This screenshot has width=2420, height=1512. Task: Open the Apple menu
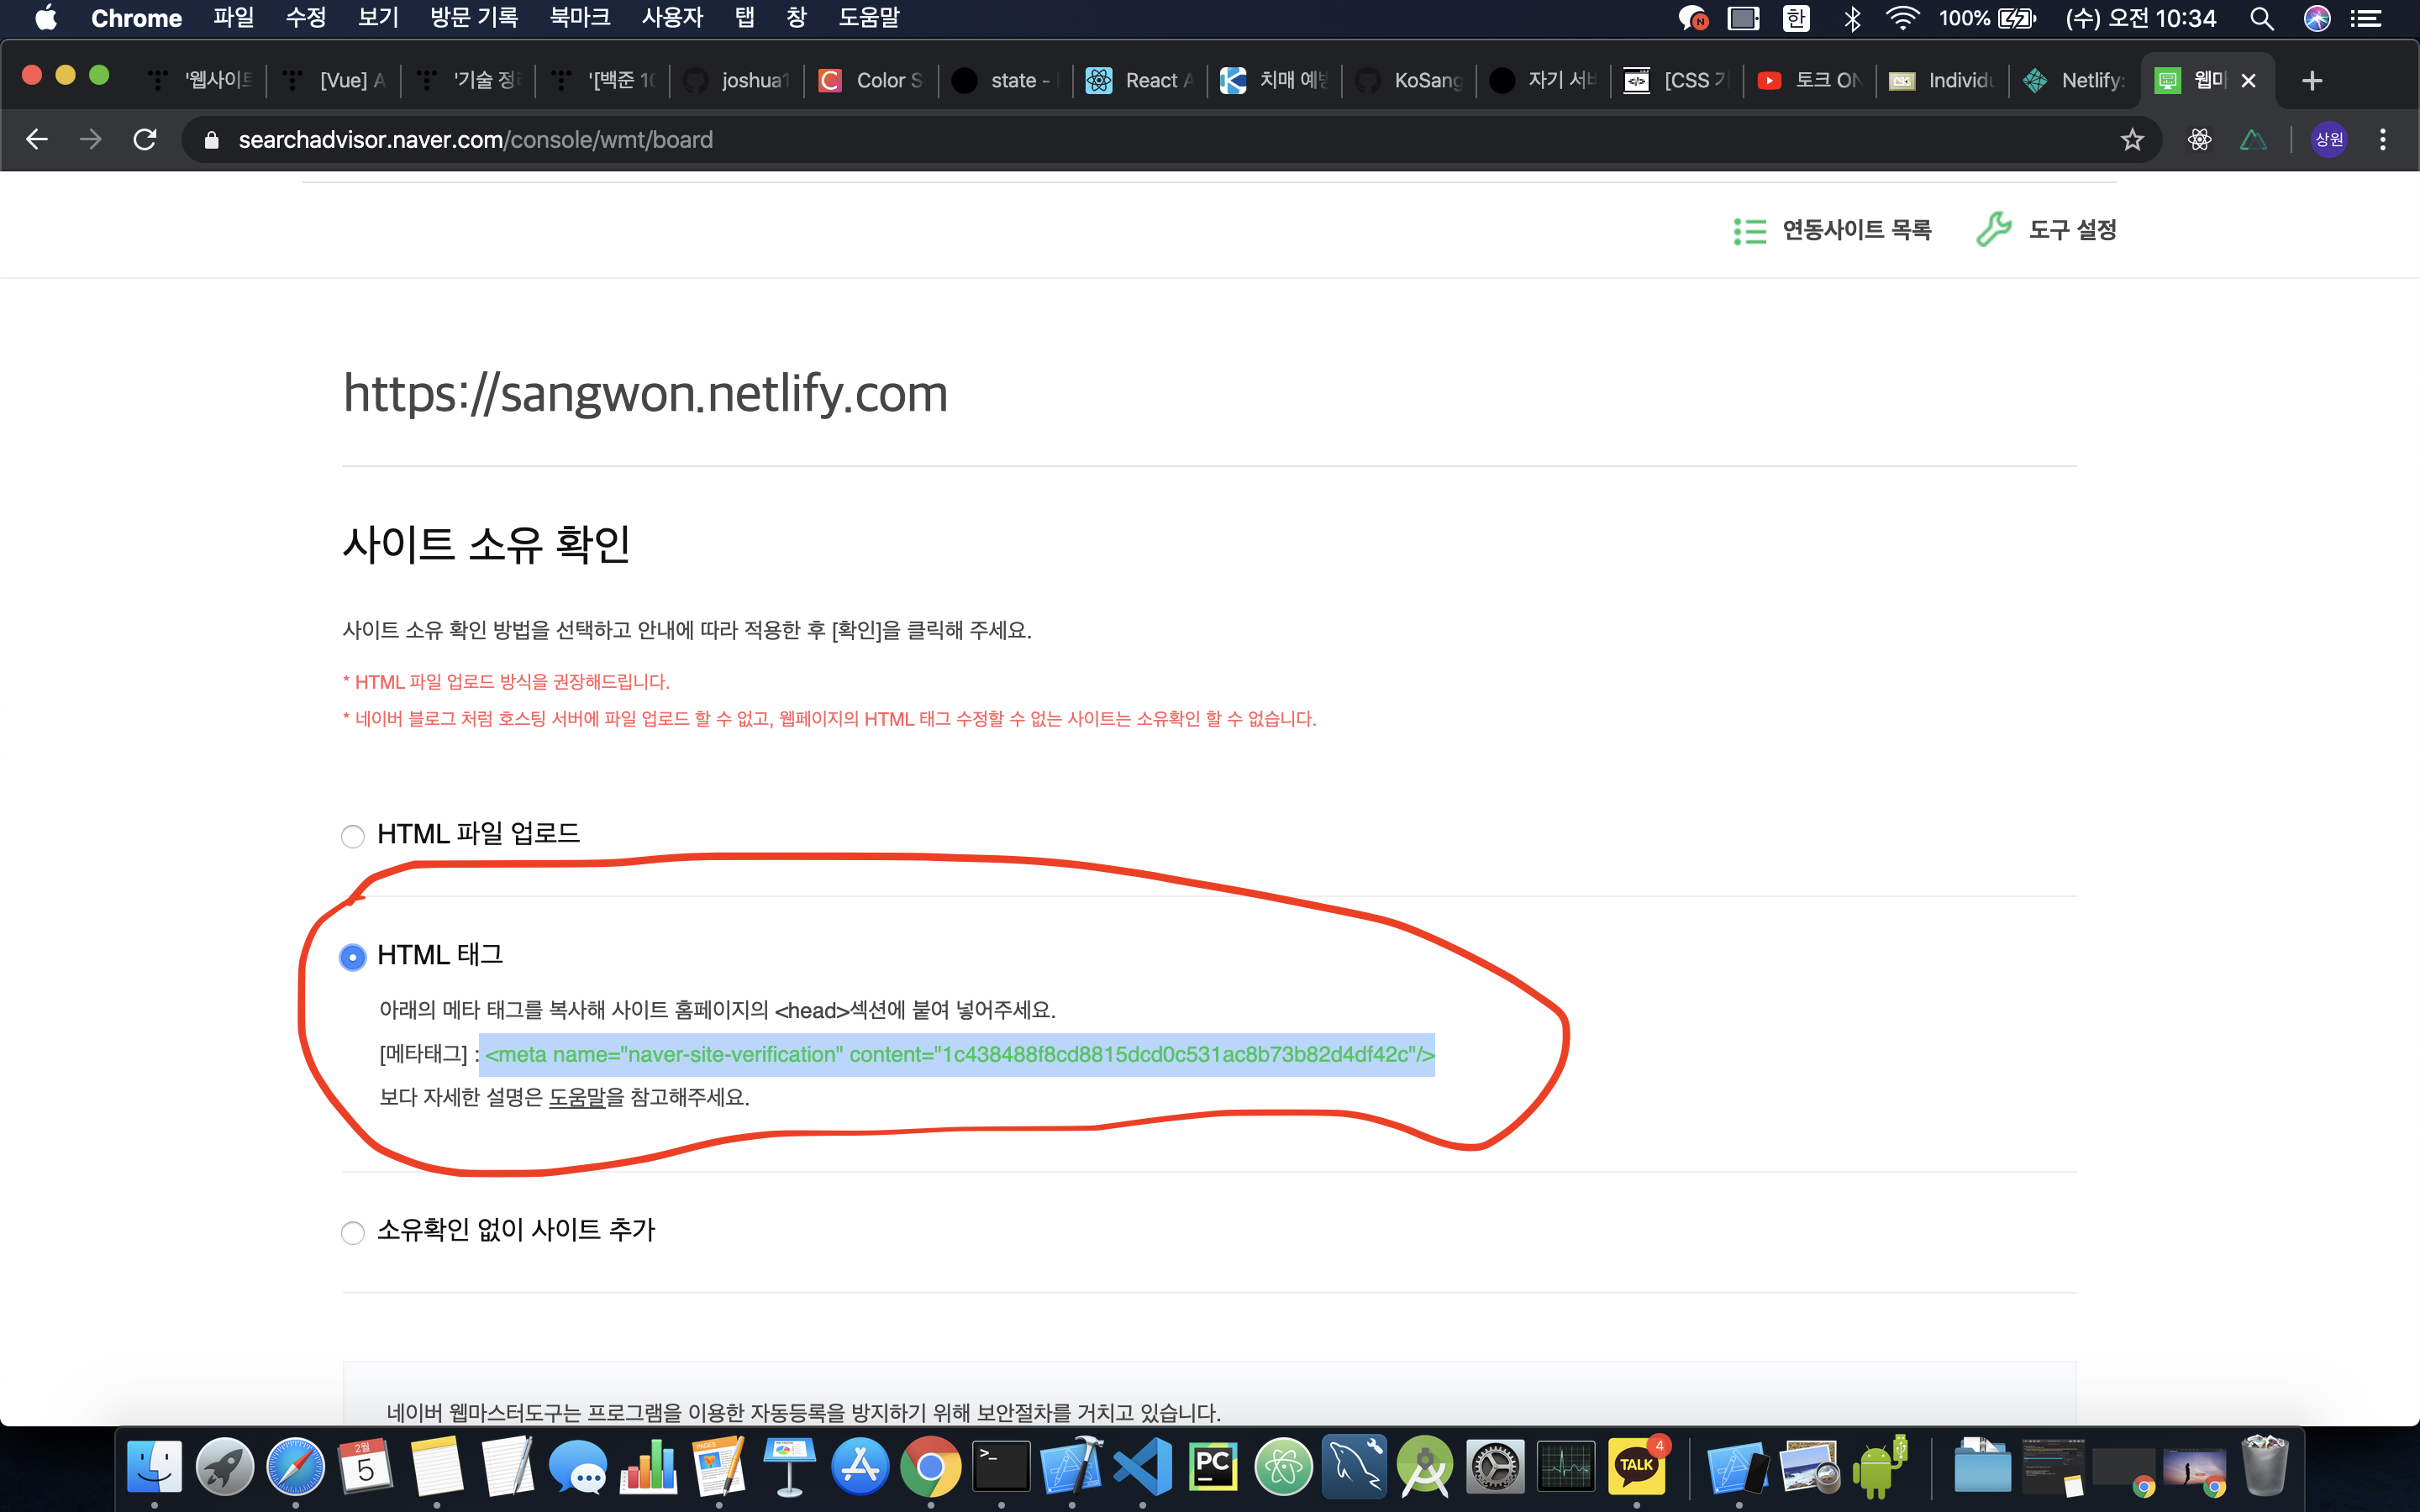point(46,18)
